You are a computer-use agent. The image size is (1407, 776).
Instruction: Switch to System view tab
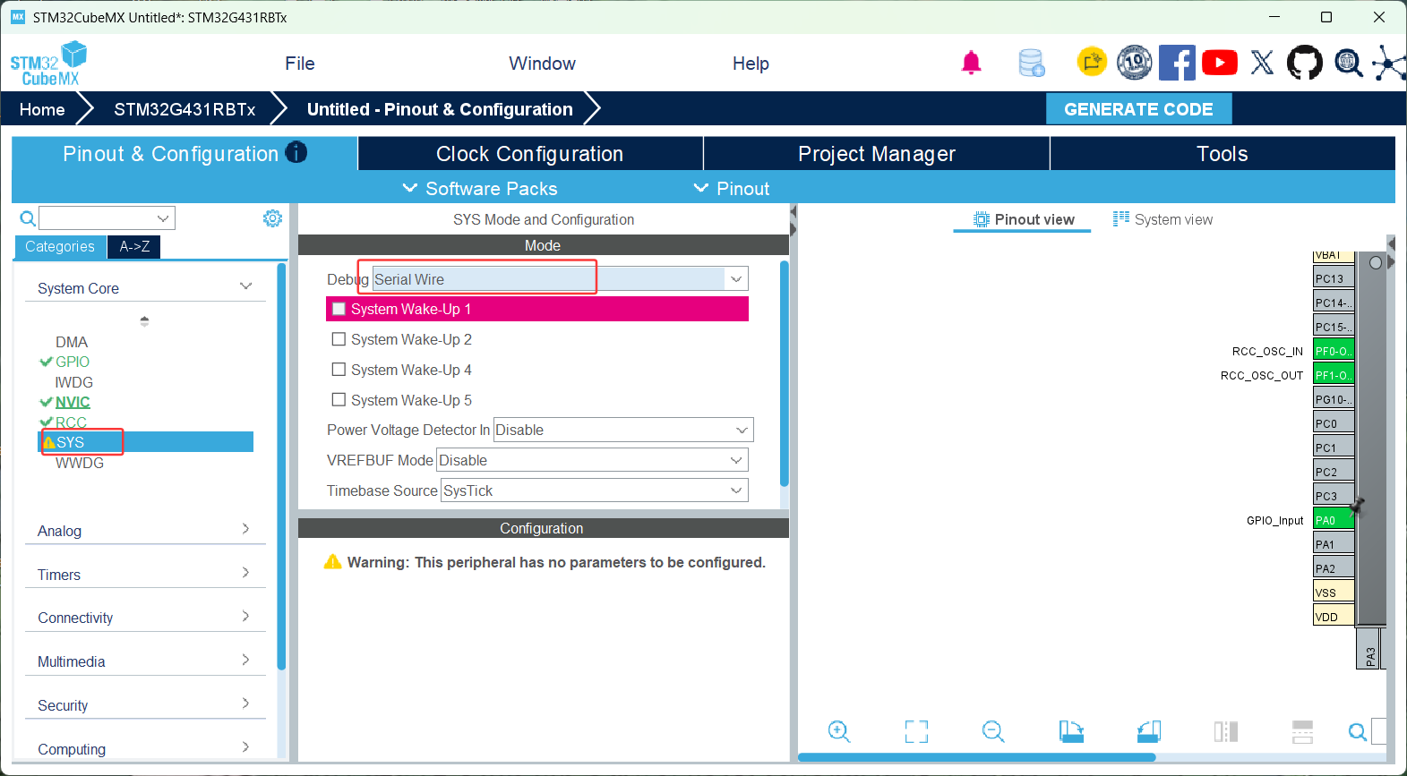(1162, 219)
